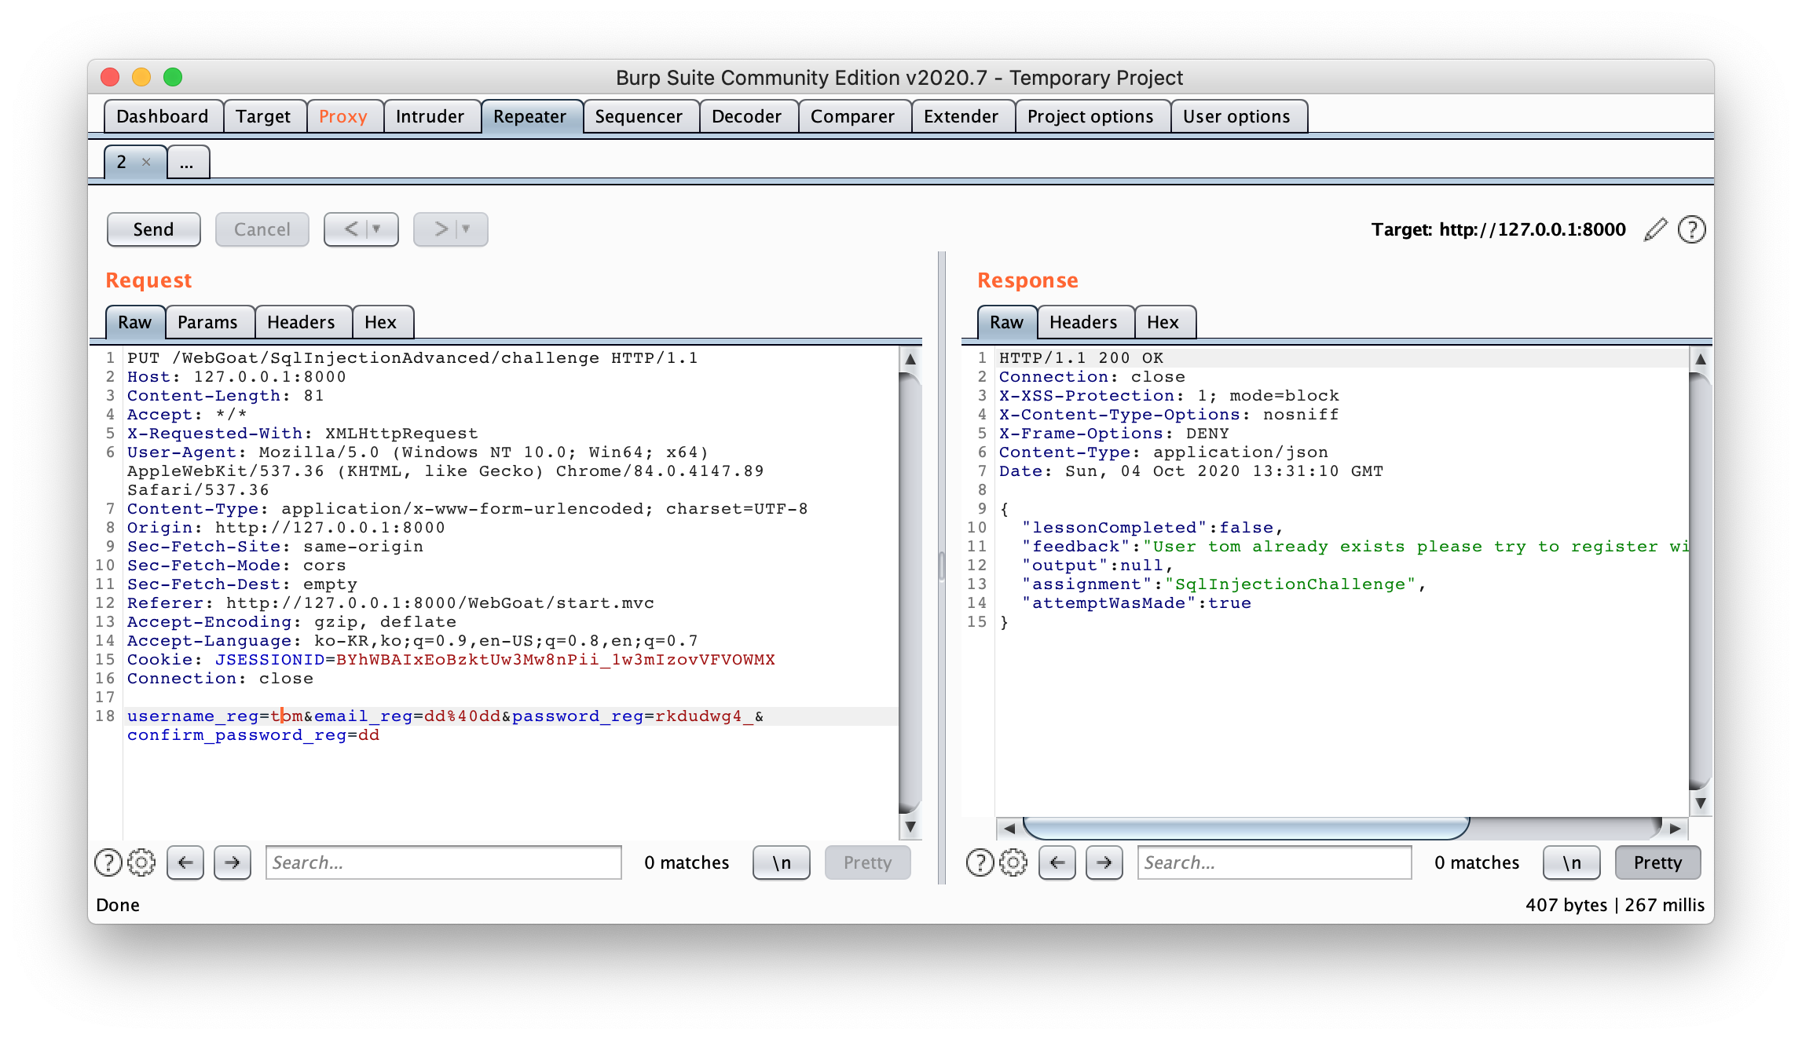Select the Repeater tab

click(x=530, y=116)
